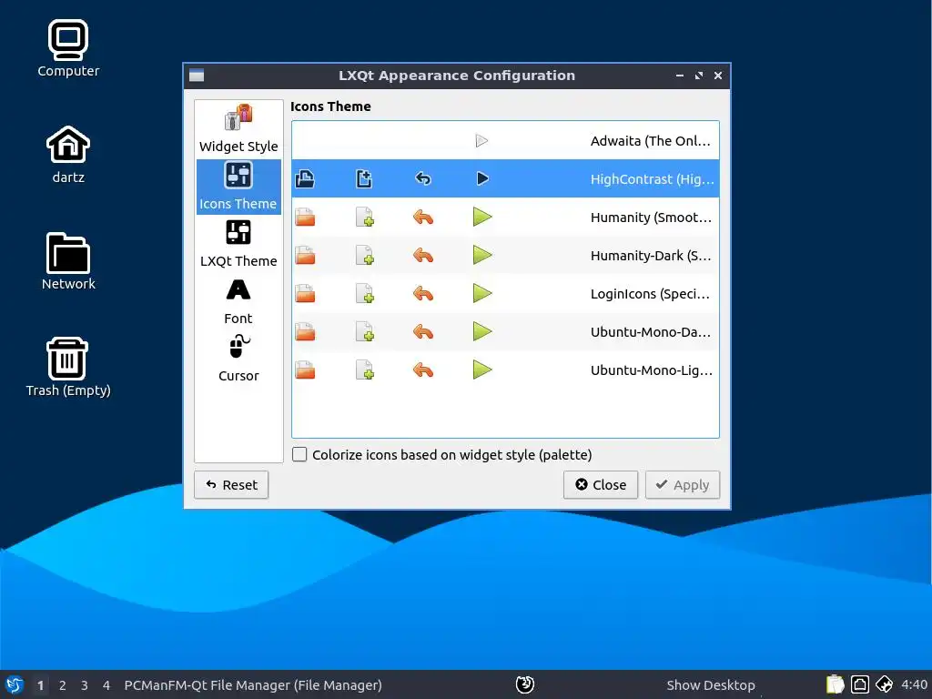Click the HighContrast theme name

(x=652, y=179)
